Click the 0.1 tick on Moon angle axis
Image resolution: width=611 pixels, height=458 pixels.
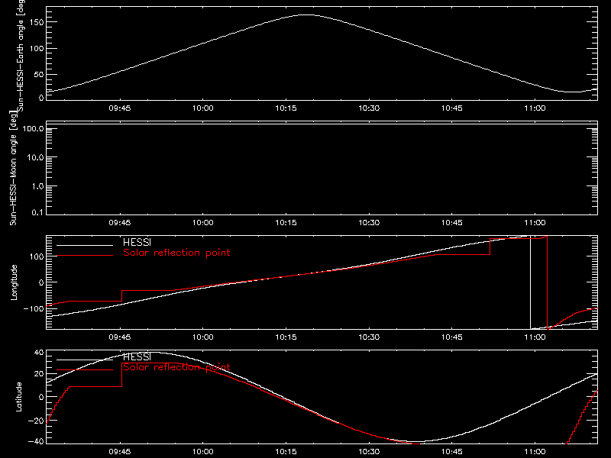tap(37, 212)
